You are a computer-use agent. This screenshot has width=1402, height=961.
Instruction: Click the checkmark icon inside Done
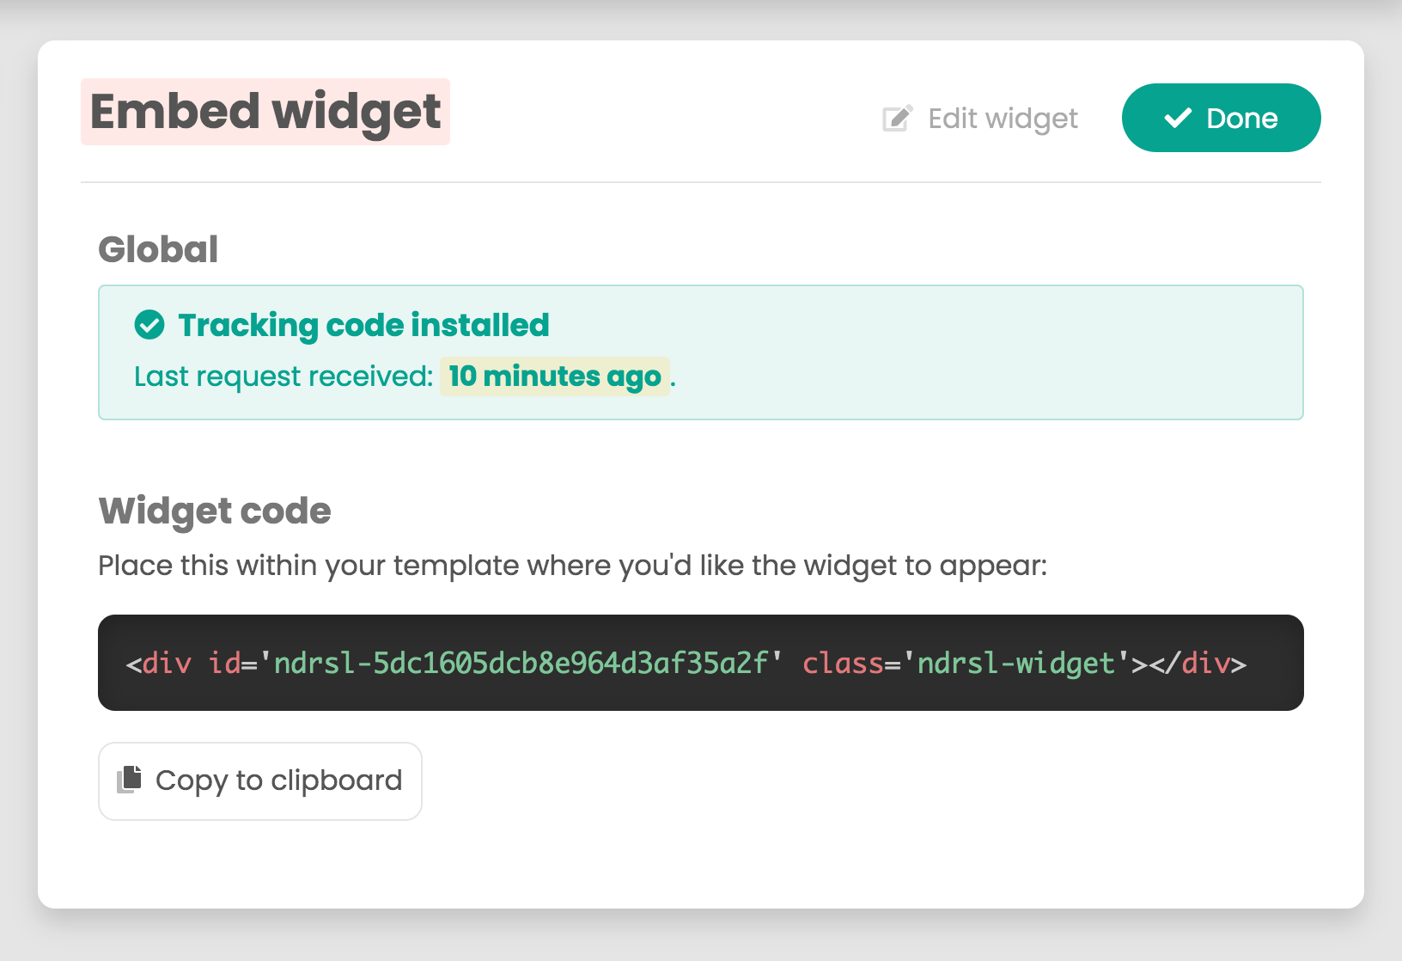[x=1177, y=119]
